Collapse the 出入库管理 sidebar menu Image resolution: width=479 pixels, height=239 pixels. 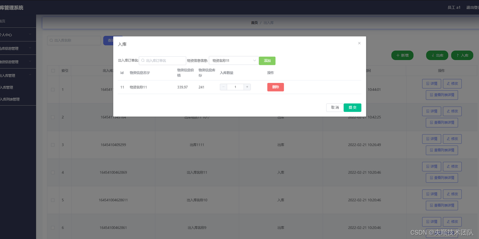point(18,75)
